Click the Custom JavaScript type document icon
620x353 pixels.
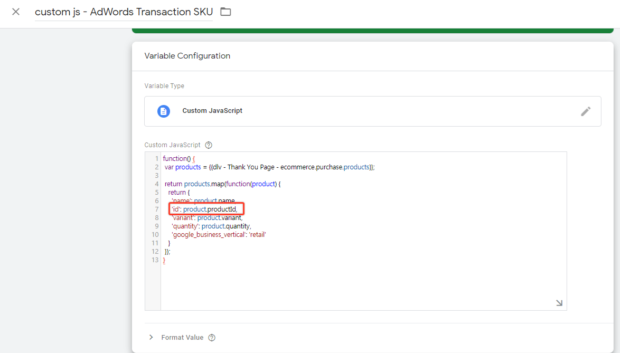164,111
